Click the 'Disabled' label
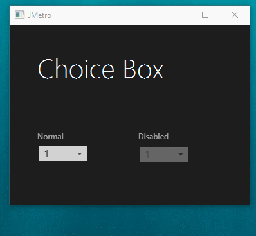This screenshot has width=256, height=236. coord(154,137)
